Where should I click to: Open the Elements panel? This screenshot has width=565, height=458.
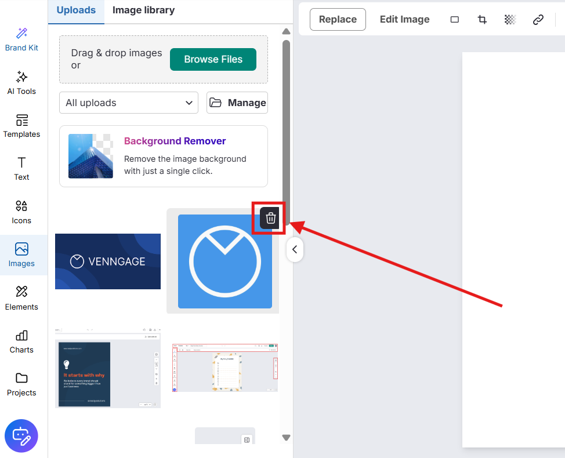pyautogui.click(x=21, y=298)
